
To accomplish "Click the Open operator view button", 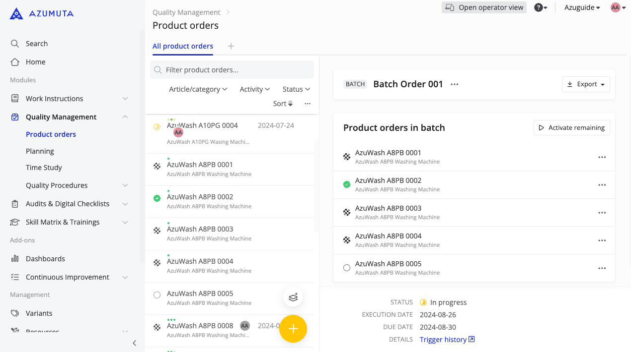I will tap(484, 7).
